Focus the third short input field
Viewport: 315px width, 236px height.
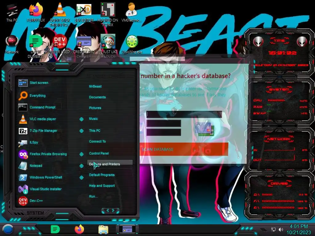[164, 132]
